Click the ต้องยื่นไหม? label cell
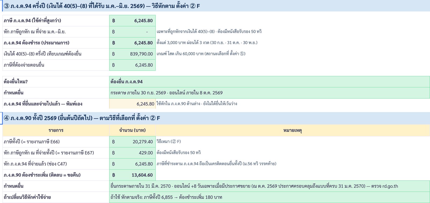The image size is (430, 203). pyautogui.click(x=56, y=82)
